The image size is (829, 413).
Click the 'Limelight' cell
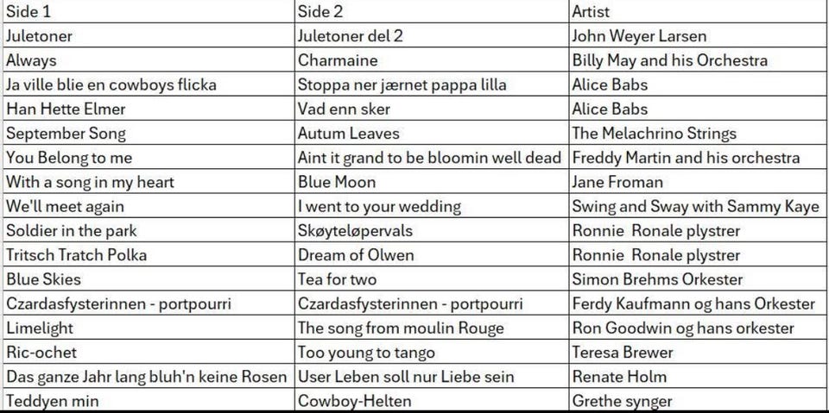pos(149,327)
